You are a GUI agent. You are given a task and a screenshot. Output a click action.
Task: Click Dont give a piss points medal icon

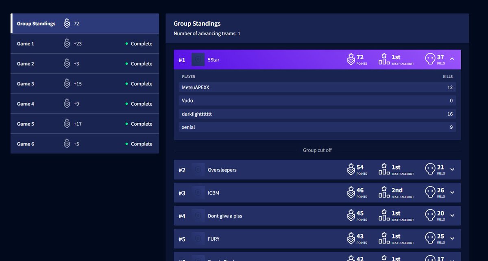point(351,215)
